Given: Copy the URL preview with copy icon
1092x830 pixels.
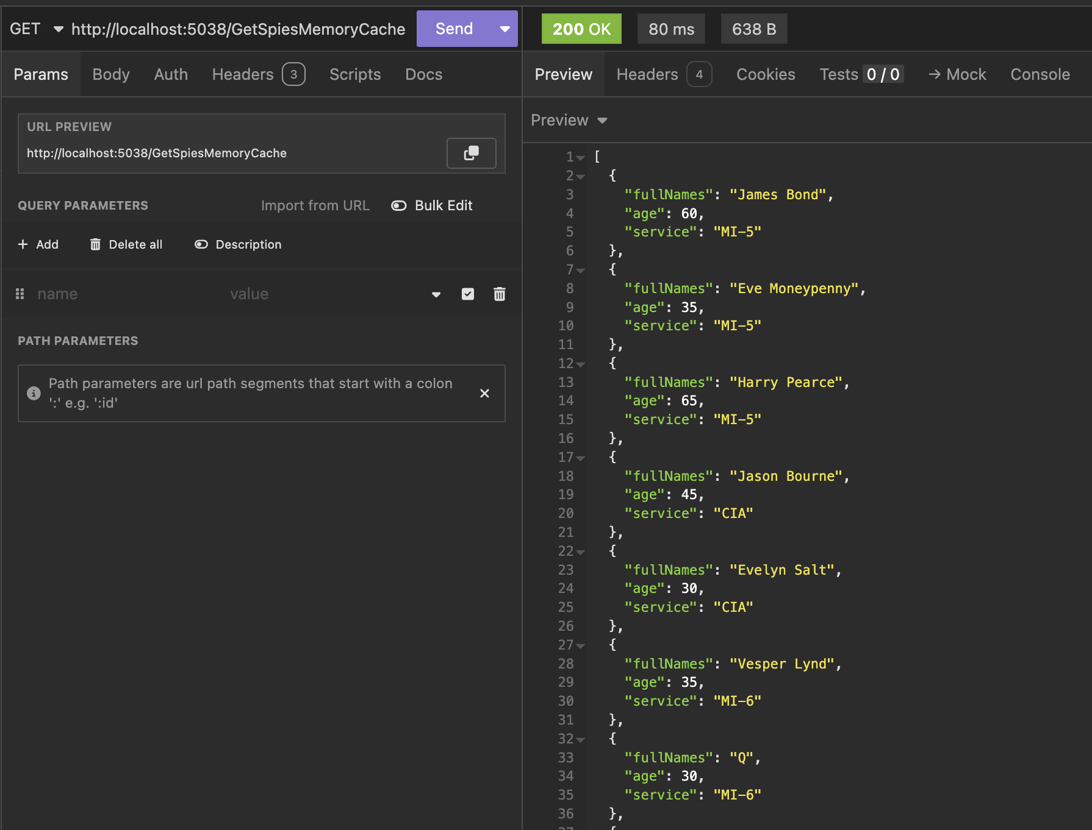Looking at the screenshot, I should tap(471, 153).
